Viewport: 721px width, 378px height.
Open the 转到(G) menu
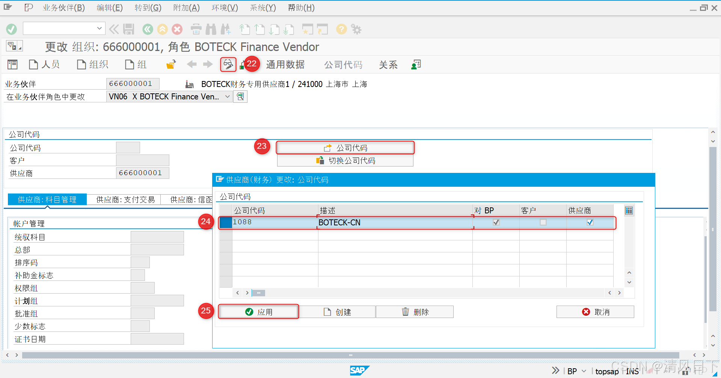(148, 8)
